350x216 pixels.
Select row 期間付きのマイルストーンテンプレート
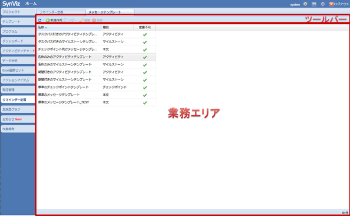(x=96, y=80)
